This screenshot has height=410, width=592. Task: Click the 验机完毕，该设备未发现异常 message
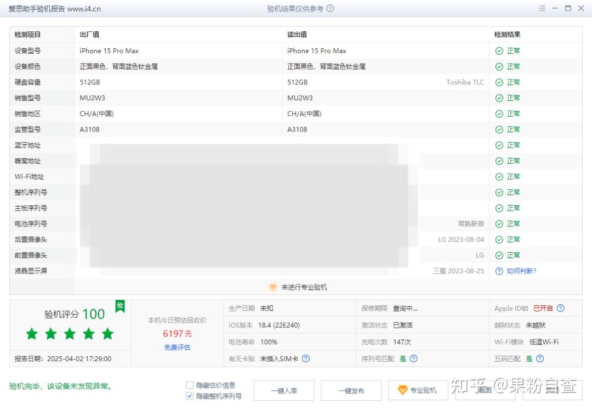coord(60,386)
